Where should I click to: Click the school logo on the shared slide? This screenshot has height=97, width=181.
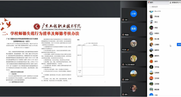click(37, 27)
